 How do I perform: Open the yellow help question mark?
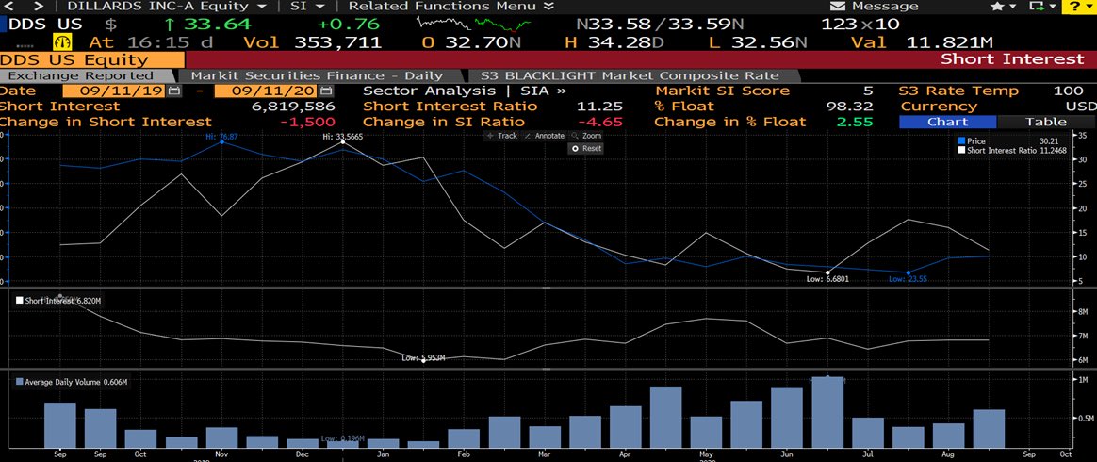[x=1076, y=7]
